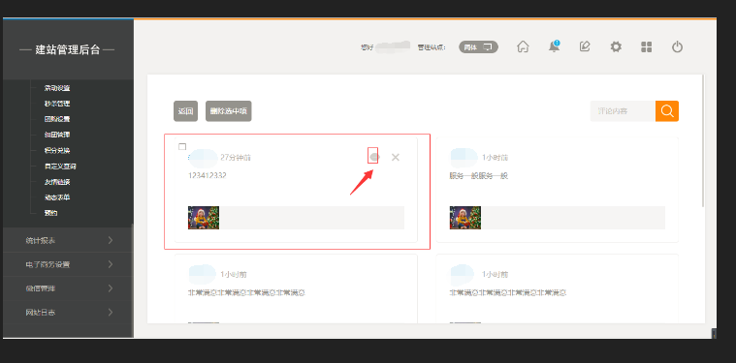This screenshot has height=363, width=736.
Task: Delete the 123412332 comment with X
Action: (x=396, y=158)
